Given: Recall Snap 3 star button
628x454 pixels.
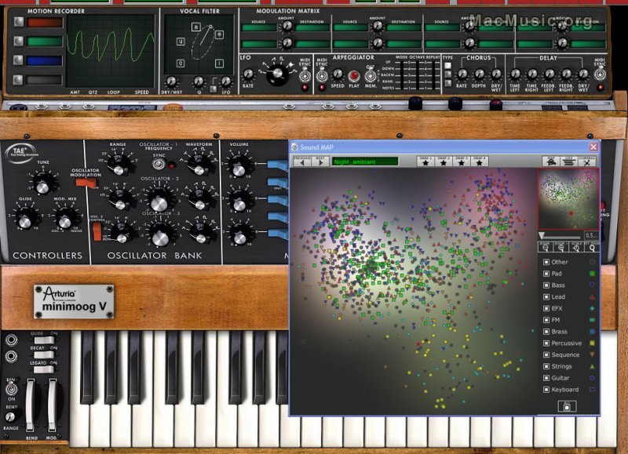Looking at the screenshot, I should 461,162.
